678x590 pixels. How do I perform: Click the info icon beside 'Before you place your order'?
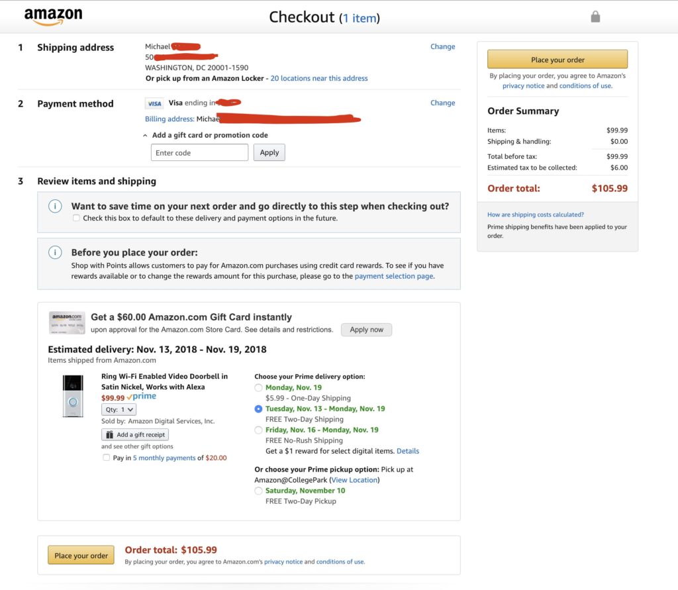[x=56, y=252]
